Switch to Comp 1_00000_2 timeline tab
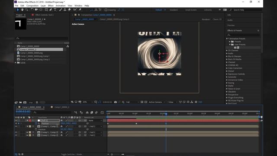277x156 pixels. click(61, 107)
